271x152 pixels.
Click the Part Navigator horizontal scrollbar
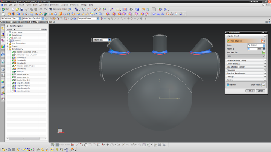[24, 138]
